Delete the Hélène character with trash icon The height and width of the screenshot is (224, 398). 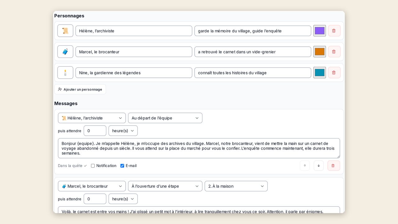334,31
